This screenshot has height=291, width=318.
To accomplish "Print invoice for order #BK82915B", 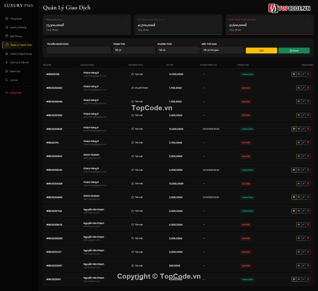I will [294, 74].
